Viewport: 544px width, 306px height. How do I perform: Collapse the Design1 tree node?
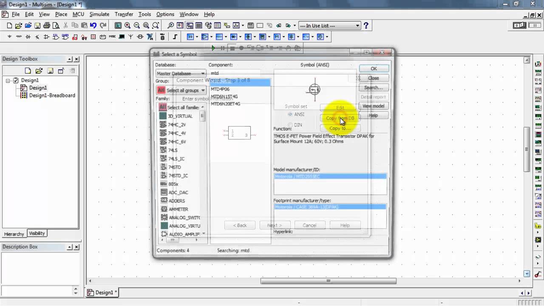(x=8, y=80)
